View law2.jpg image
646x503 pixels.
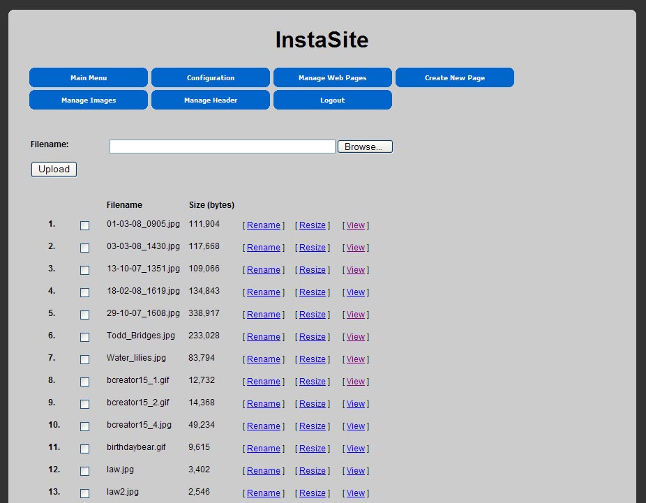[x=356, y=493]
